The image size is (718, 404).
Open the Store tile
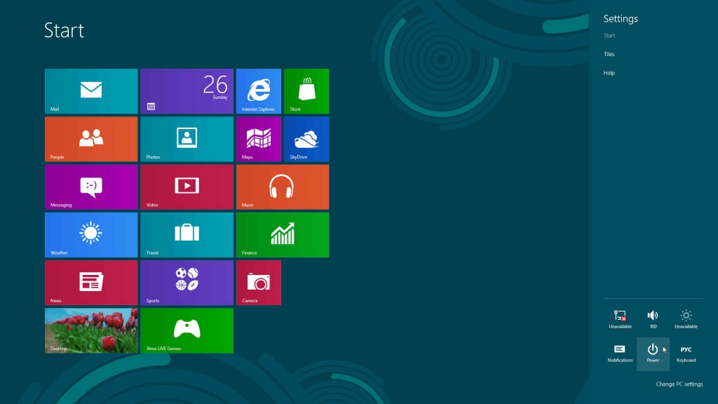click(306, 91)
